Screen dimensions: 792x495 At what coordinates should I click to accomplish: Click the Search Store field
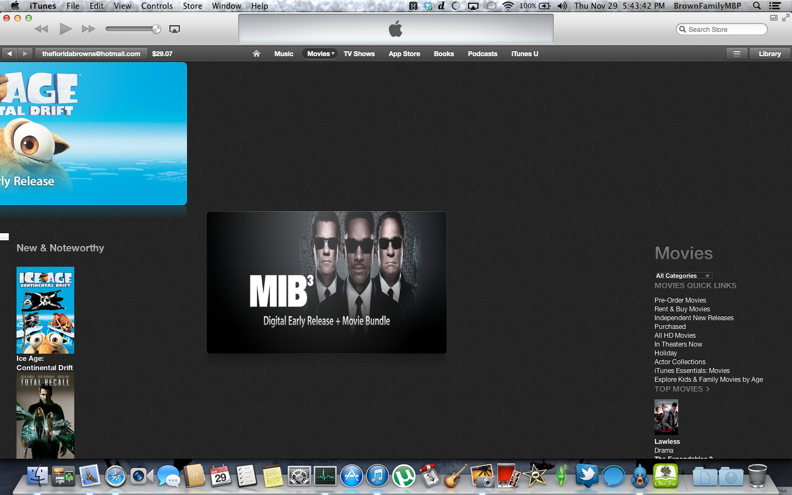coord(722,29)
